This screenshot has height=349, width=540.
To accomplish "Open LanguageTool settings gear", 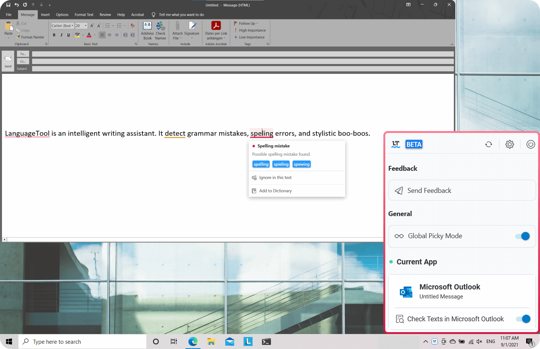I will point(510,144).
